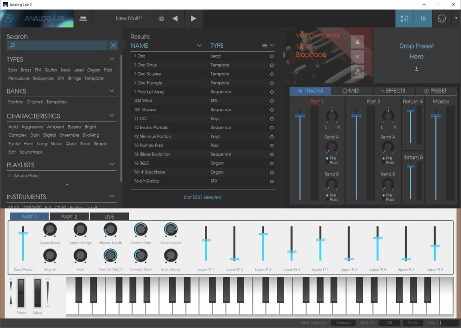Click the Part 2 Send B knob

[388, 184]
